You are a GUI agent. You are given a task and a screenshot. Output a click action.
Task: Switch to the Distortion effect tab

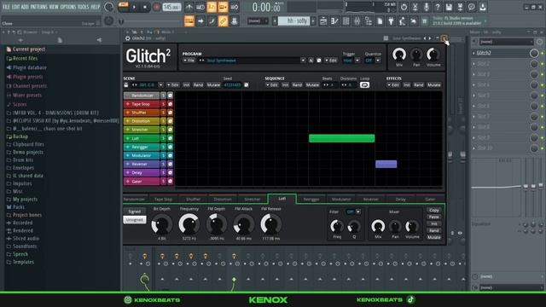point(223,200)
